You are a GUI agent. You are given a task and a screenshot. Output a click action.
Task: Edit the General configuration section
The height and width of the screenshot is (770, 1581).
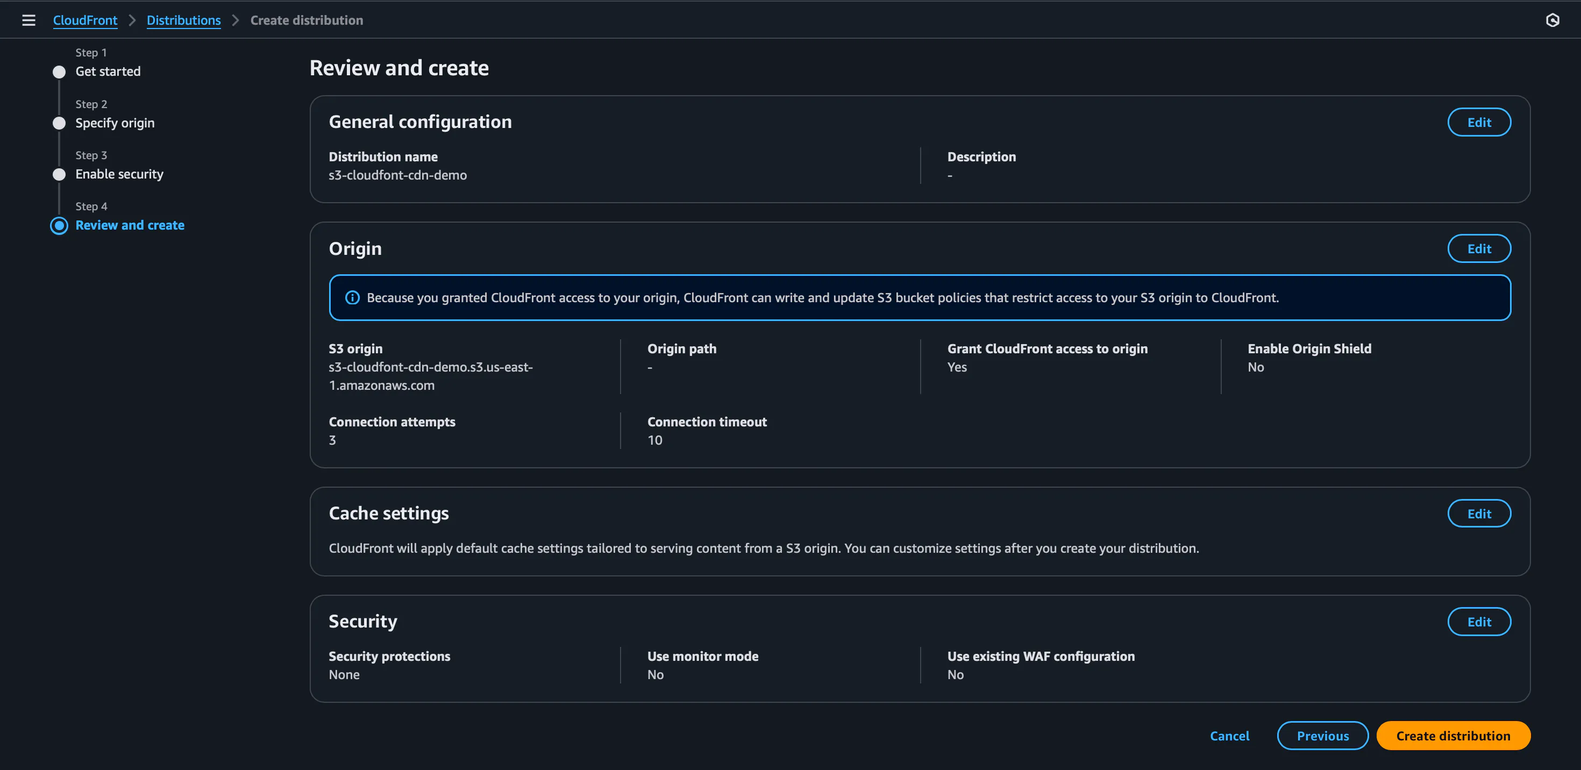click(x=1479, y=122)
